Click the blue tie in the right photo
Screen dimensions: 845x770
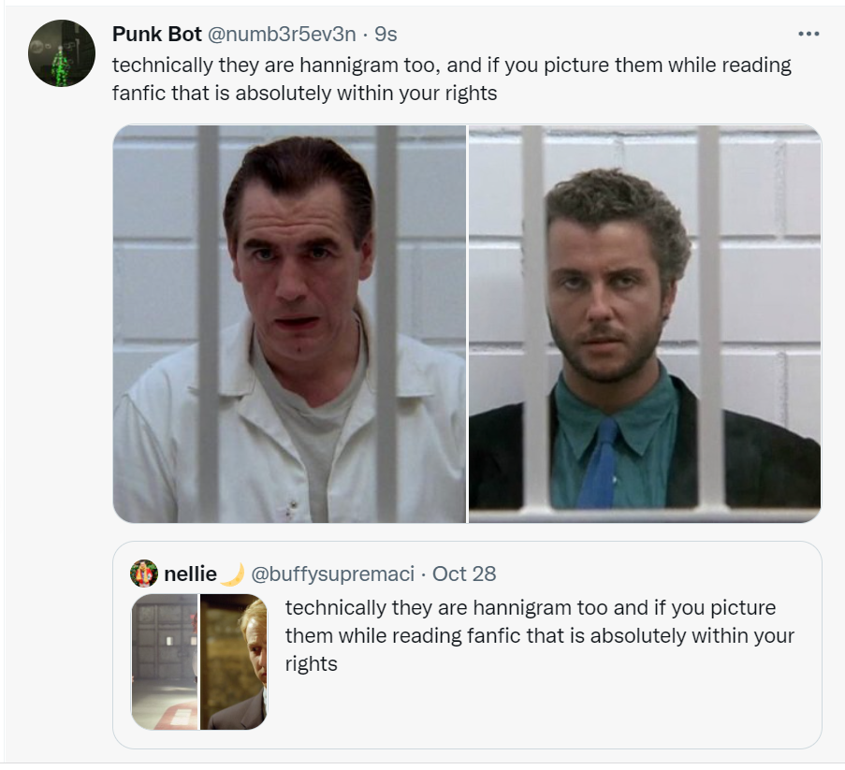pyautogui.click(x=599, y=463)
